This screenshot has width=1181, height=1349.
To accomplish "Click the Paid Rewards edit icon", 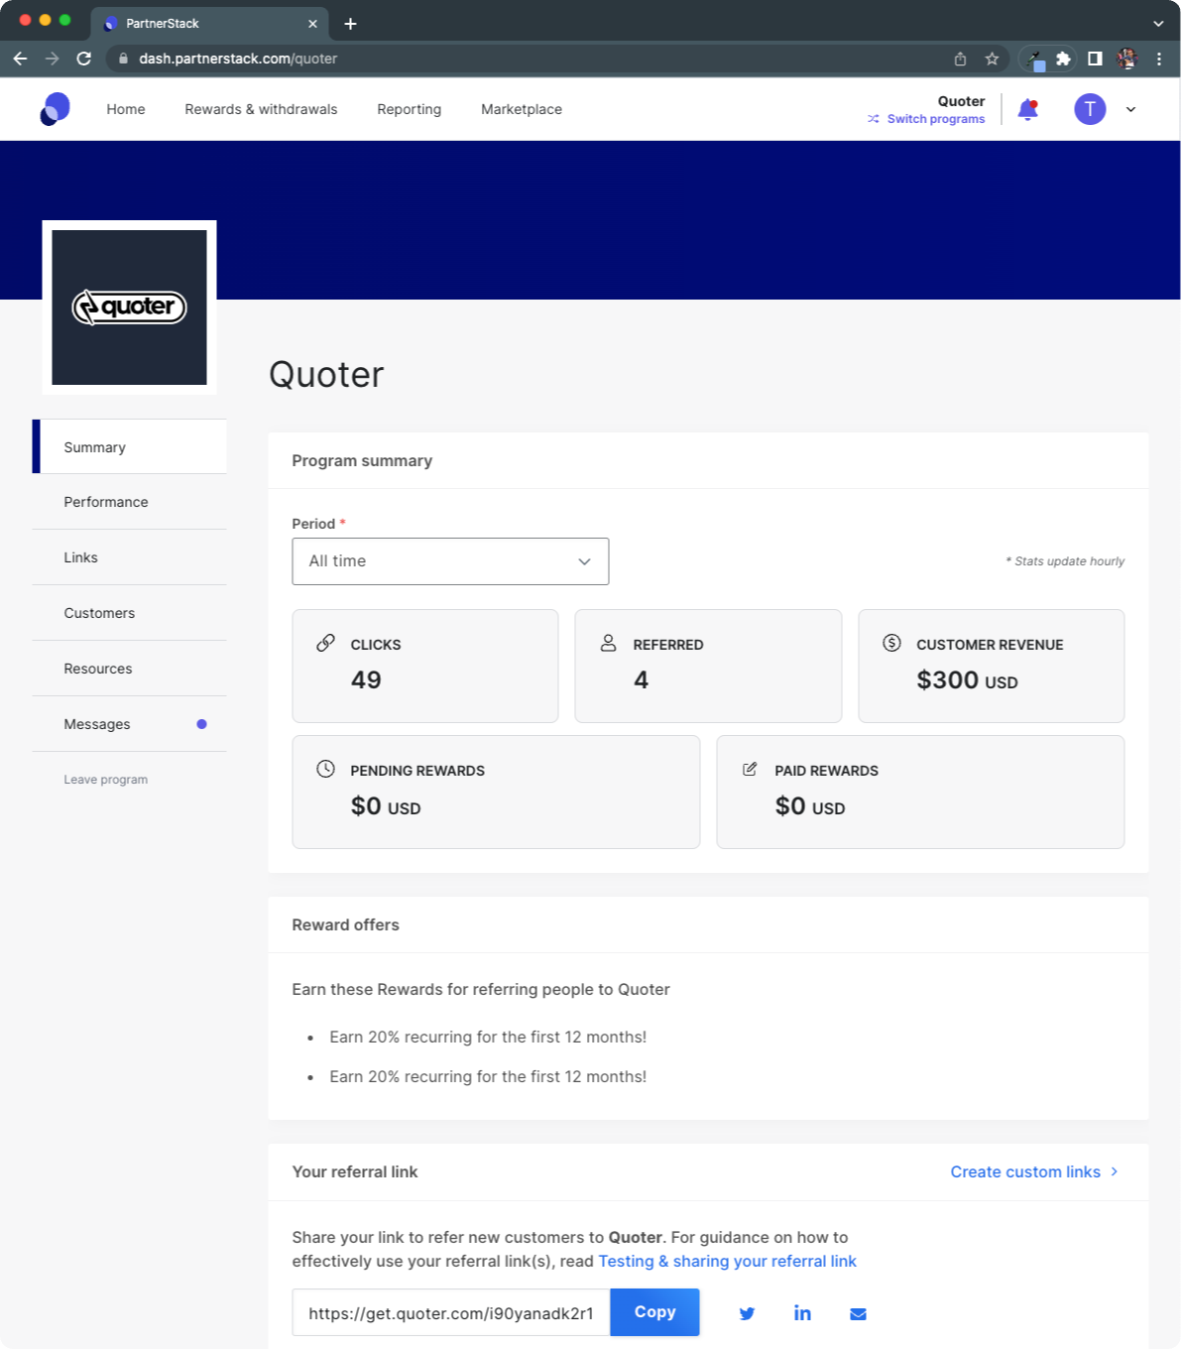I will tap(750, 769).
